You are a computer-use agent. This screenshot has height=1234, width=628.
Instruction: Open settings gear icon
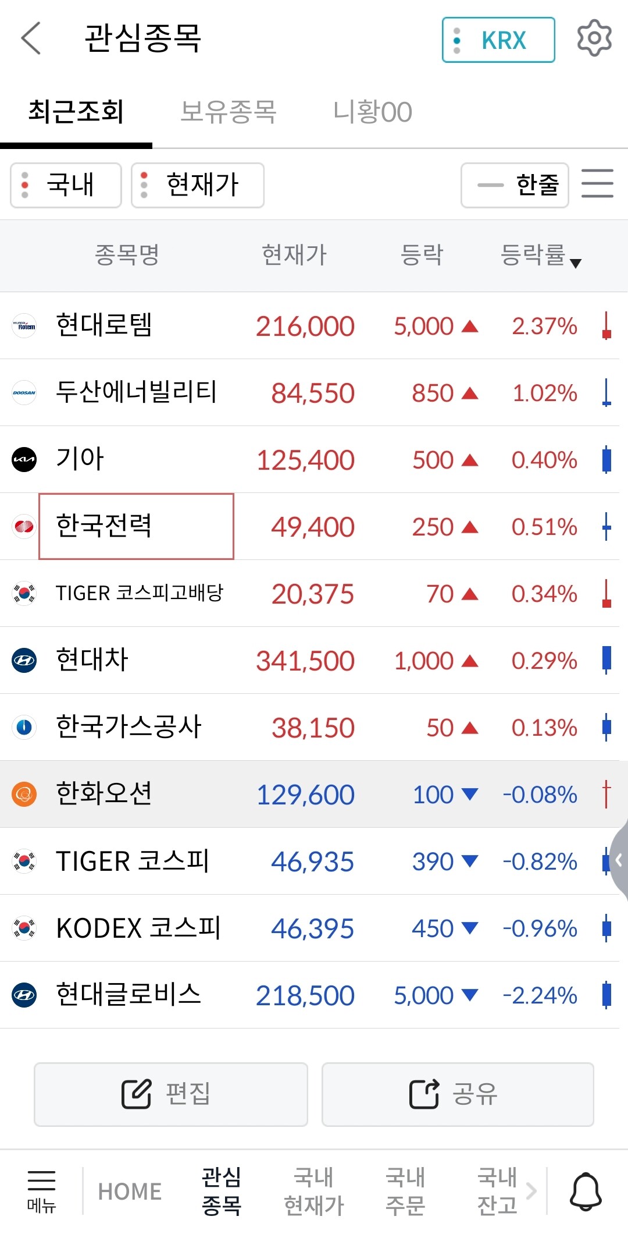coord(594,38)
